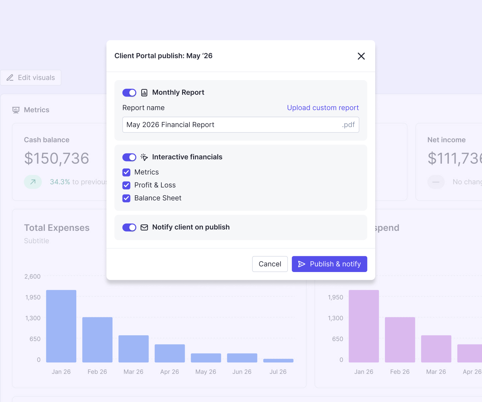482x402 pixels.
Task: Click the Publish & notify button
Action: (329, 264)
